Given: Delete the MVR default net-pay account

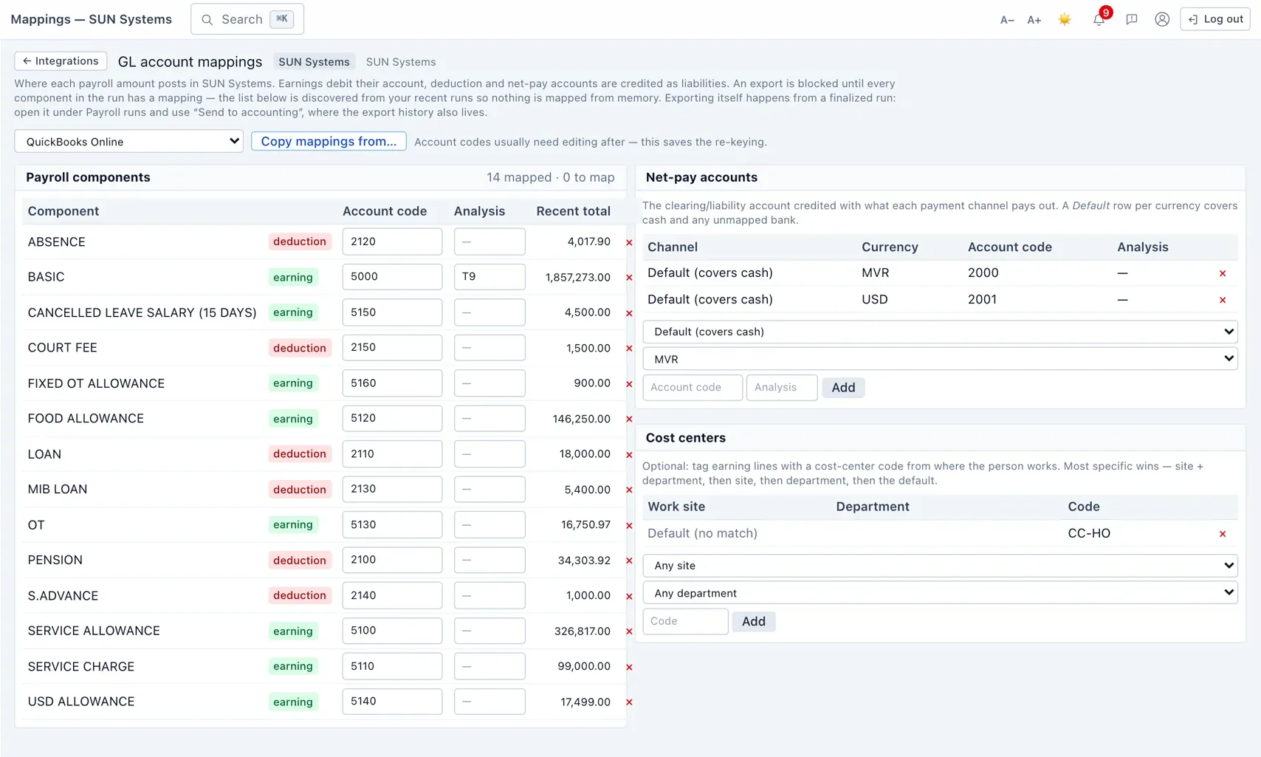Looking at the screenshot, I should tap(1223, 273).
